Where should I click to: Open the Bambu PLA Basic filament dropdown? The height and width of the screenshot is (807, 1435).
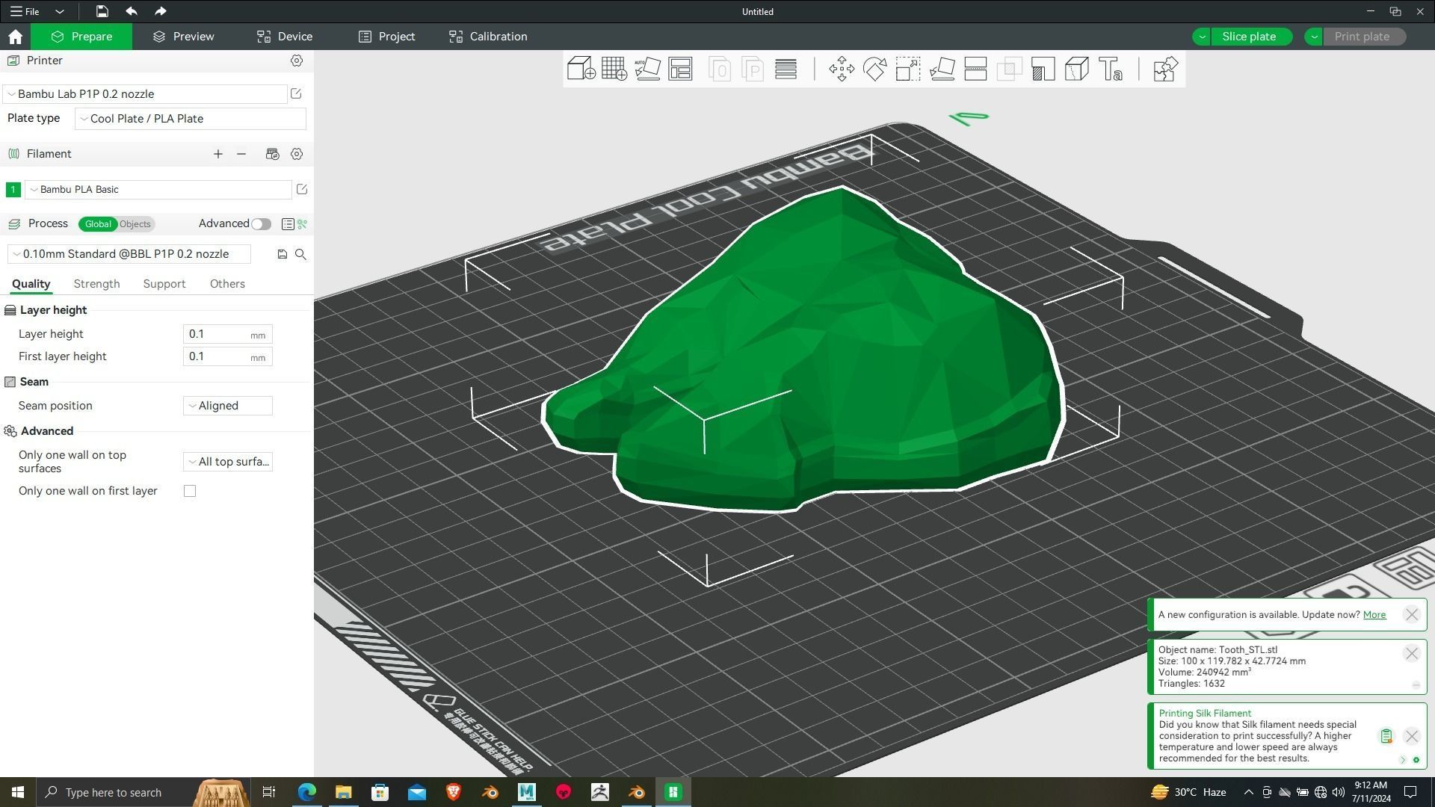(x=158, y=189)
